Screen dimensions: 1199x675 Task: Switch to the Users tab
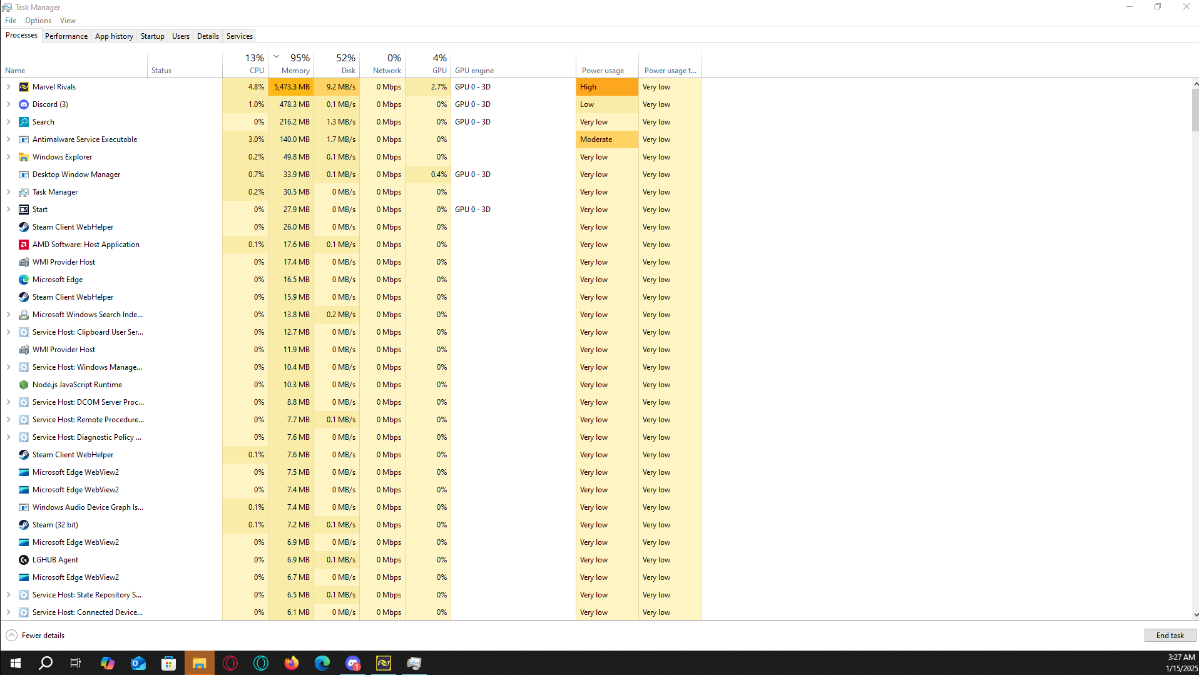181,36
